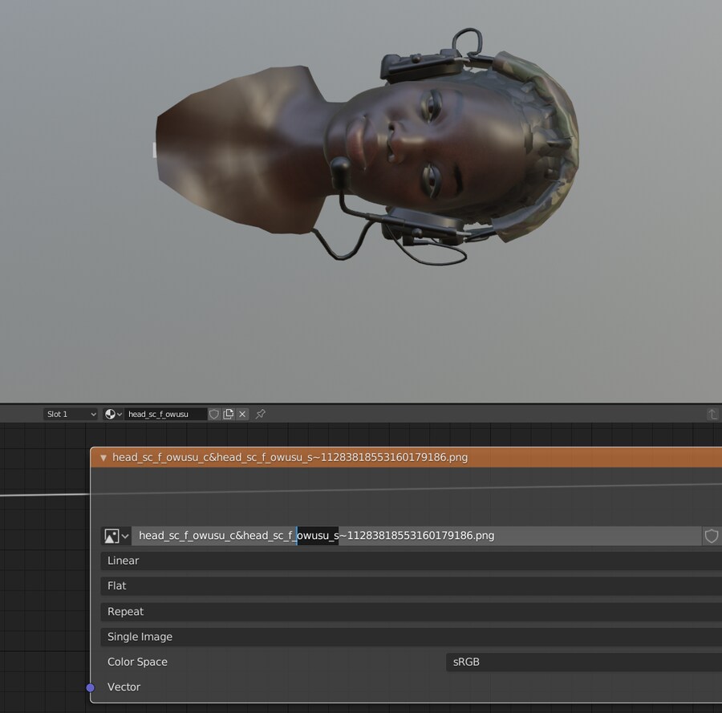Toggle fake user shield for material
Image resolution: width=722 pixels, height=713 pixels.
coord(214,414)
